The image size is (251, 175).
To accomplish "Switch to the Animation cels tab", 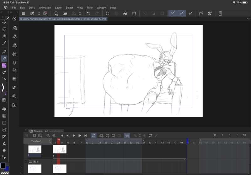I will [x=54, y=131].
